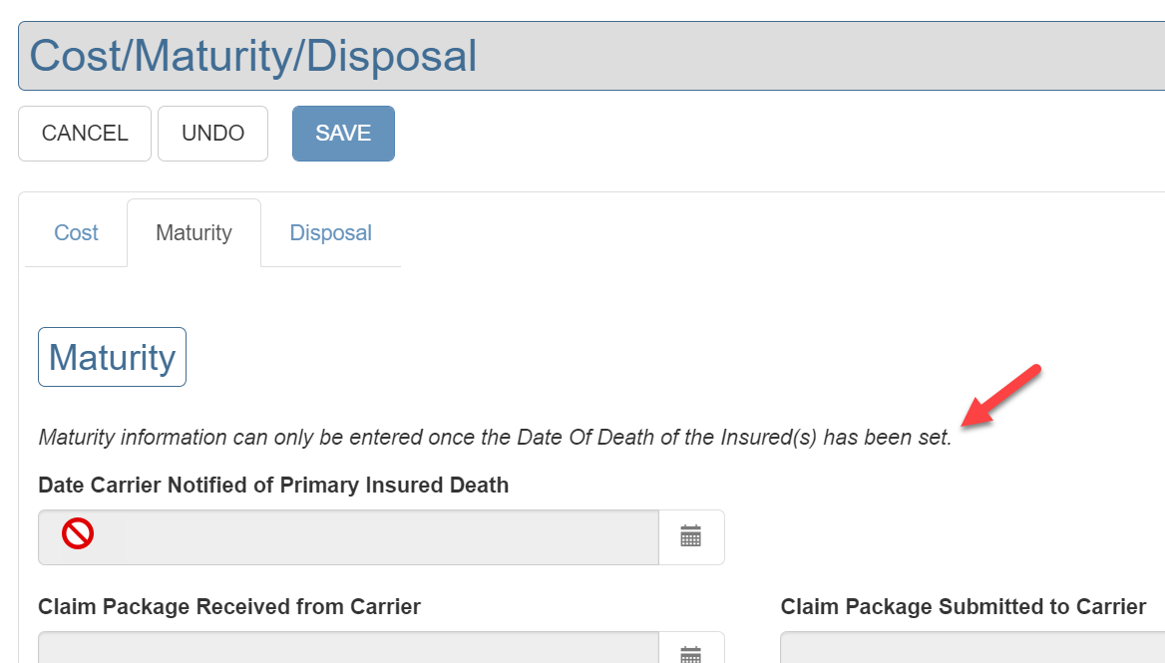Image resolution: width=1165 pixels, height=663 pixels.
Task: Click the Cost/Maturity/Disposal page header
Action: (253, 57)
